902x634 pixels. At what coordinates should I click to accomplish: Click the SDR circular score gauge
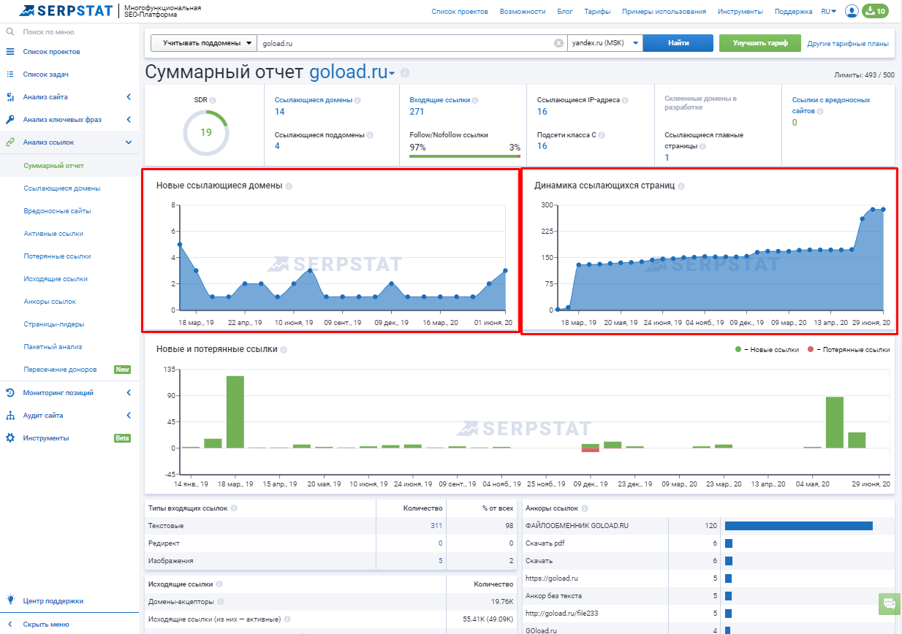pyautogui.click(x=205, y=133)
